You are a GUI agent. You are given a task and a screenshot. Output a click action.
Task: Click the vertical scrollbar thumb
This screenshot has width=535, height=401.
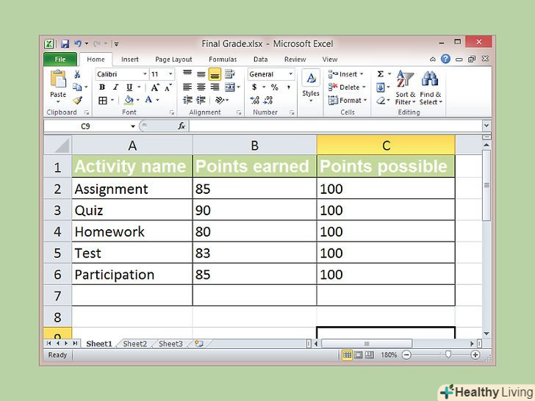(x=486, y=186)
